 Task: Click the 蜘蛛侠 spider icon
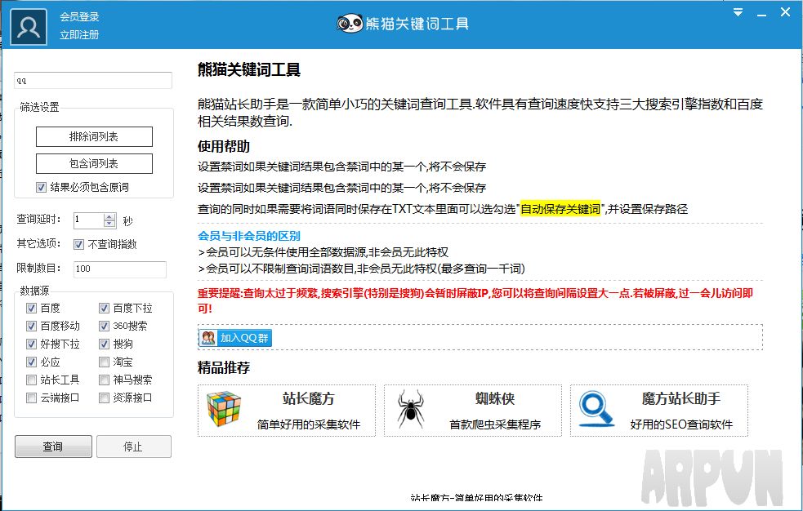410,410
